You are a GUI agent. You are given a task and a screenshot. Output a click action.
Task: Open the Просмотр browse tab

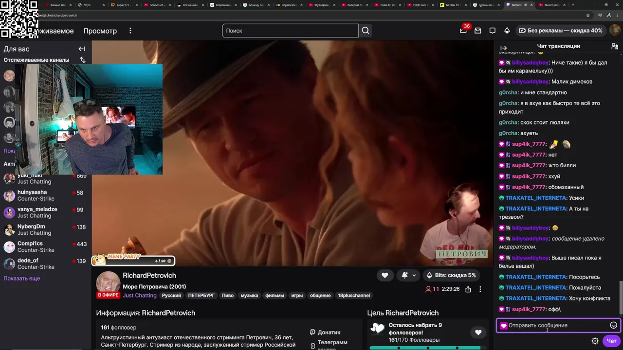[x=100, y=31]
